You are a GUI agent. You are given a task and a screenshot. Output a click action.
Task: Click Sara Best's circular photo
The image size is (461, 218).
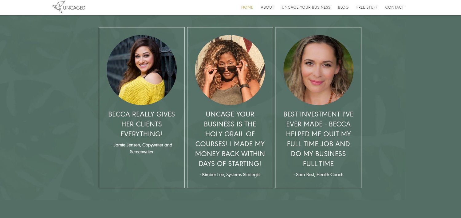coord(318,70)
